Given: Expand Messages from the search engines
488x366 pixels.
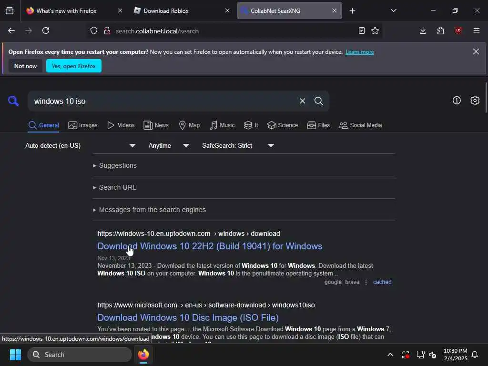Looking at the screenshot, I should (149, 210).
